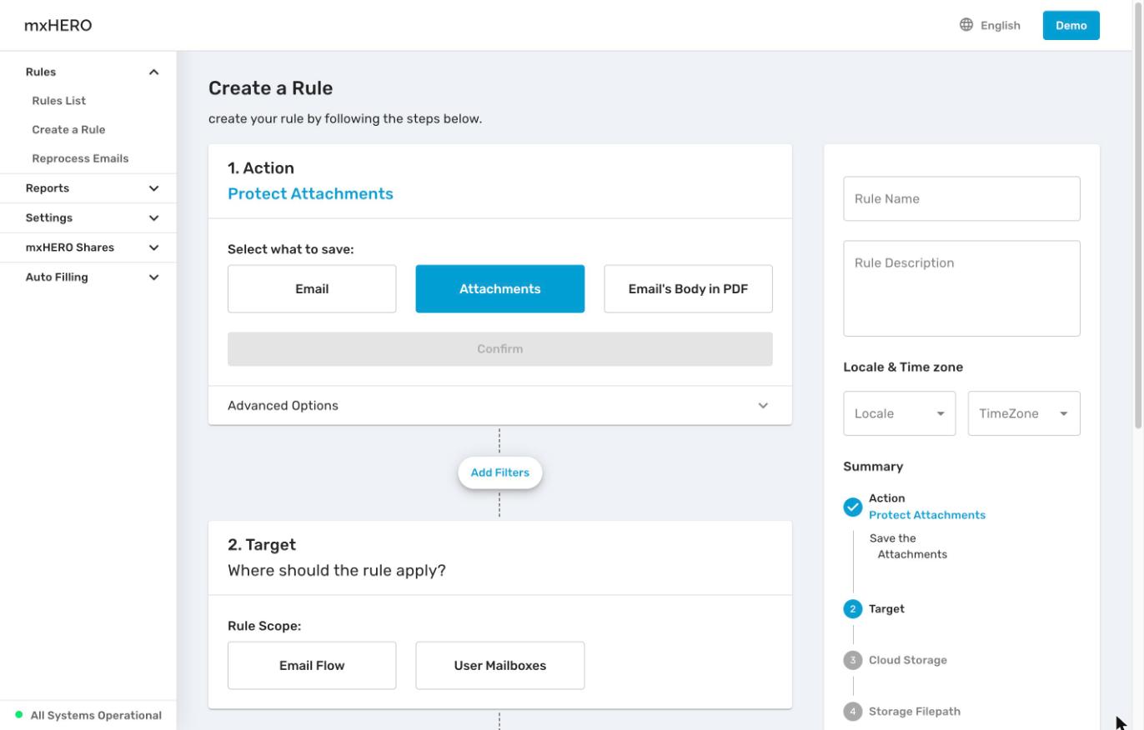1144x730 pixels.
Task: Click the Protect Attachments action heading
Action: pyautogui.click(x=310, y=194)
